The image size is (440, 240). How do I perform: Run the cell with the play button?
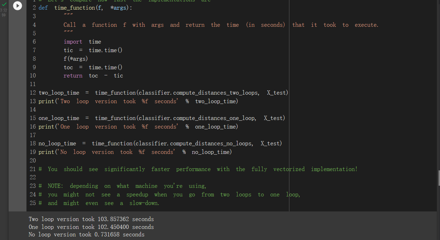[17, 6]
